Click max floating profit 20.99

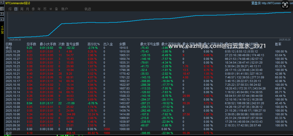click(x=186, y=96)
